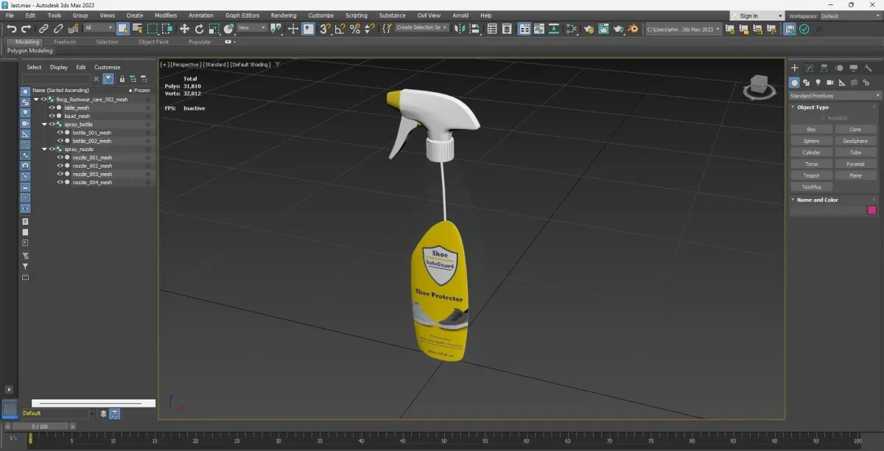884x451 pixels.
Task: Open the Arnold menu
Action: click(x=460, y=15)
